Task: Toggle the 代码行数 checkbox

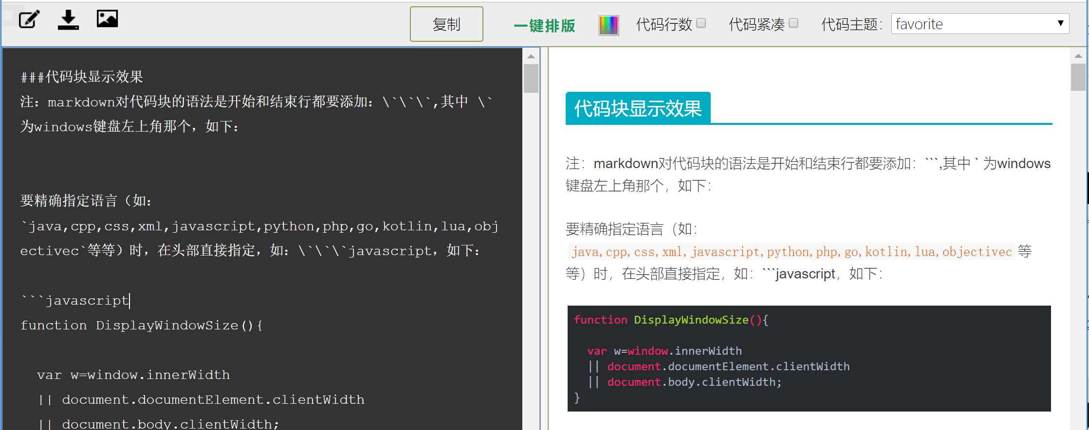Action: pyautogui.click(x=701, y=23)
